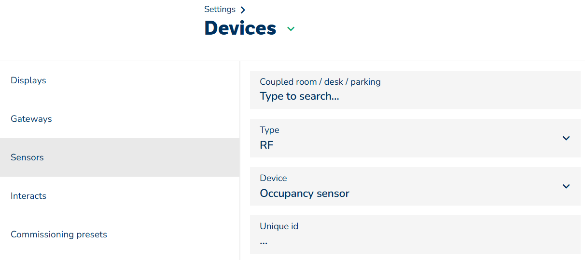This screenshot has width=585, height=260.
Task: Open the green dropdown arrow next to Devices
Action: (x=291, y=29)
